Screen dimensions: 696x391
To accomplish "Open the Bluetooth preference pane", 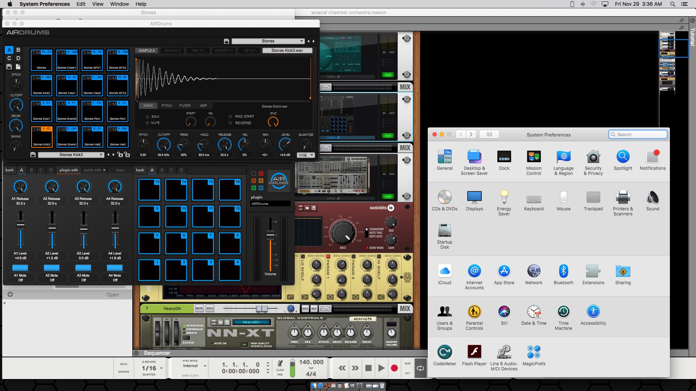I will tap(563, 274).
